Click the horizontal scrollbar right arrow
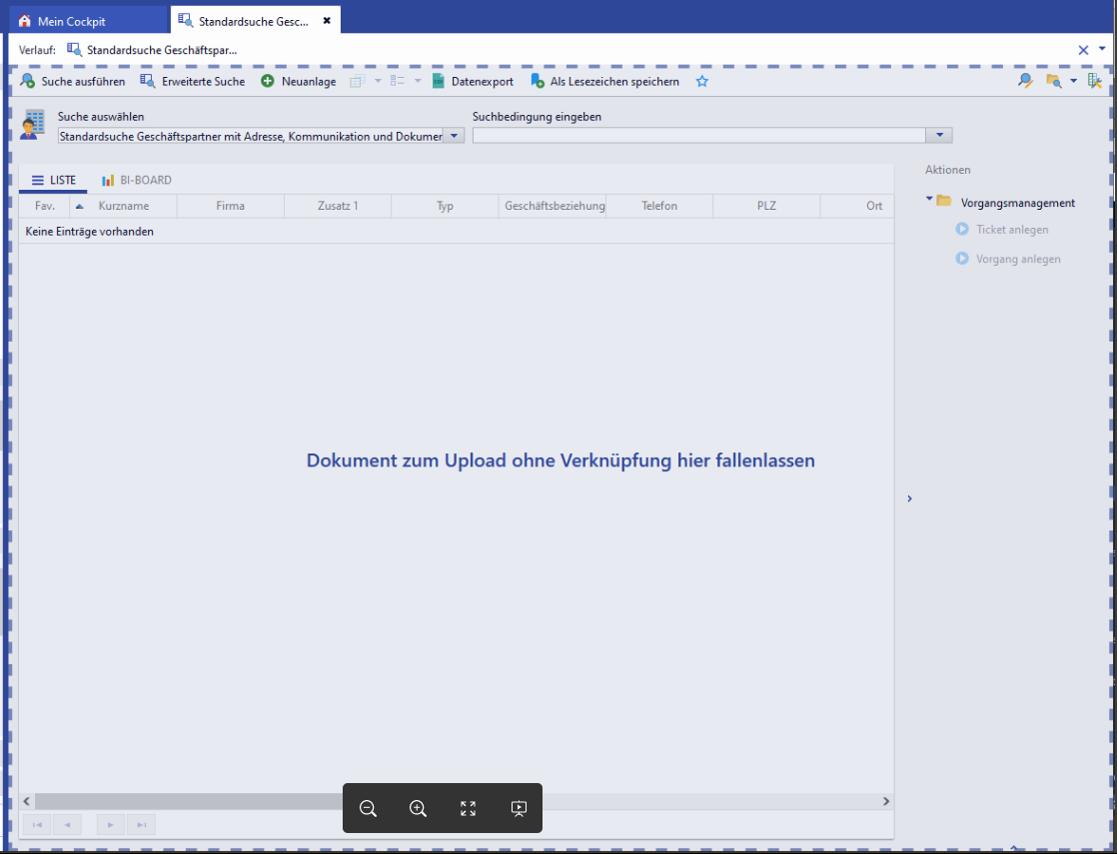The width and height of the screenshot is (1117, 854). (885, 801)
